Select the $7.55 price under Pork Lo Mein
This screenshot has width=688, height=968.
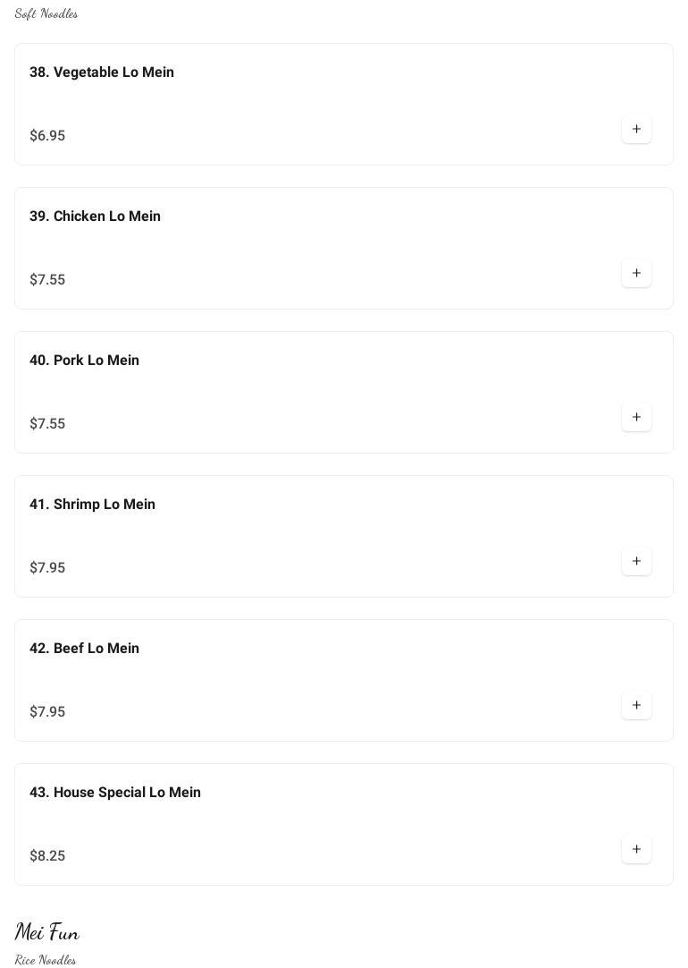(x=47, y=424)
